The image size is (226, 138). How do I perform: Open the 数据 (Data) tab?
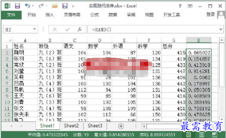pyautogui.click(x=113, y=15)
